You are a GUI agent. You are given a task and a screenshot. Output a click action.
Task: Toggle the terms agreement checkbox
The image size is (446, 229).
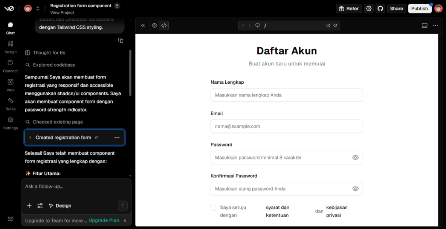pos(213,208)
